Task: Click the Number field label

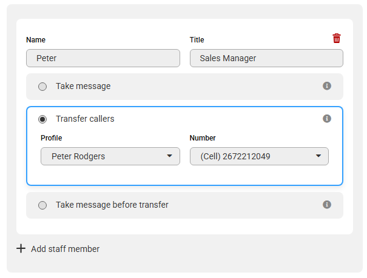Action: tap(203, 138)
